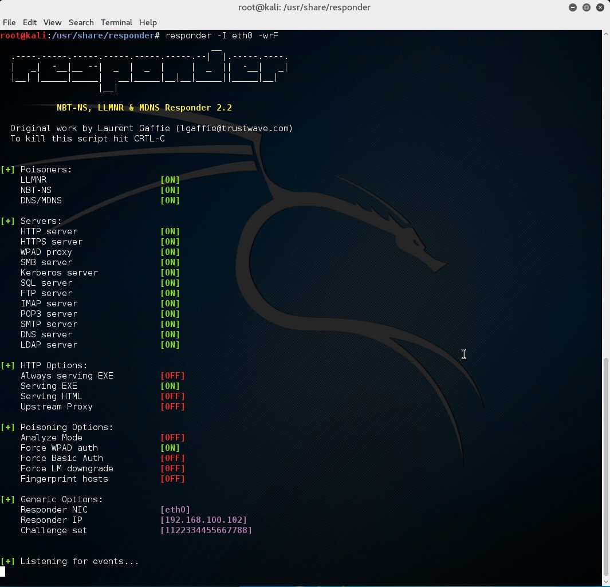
Task: Click the [OFF] status beside Upstream Proxy
Action: (173, 407)
